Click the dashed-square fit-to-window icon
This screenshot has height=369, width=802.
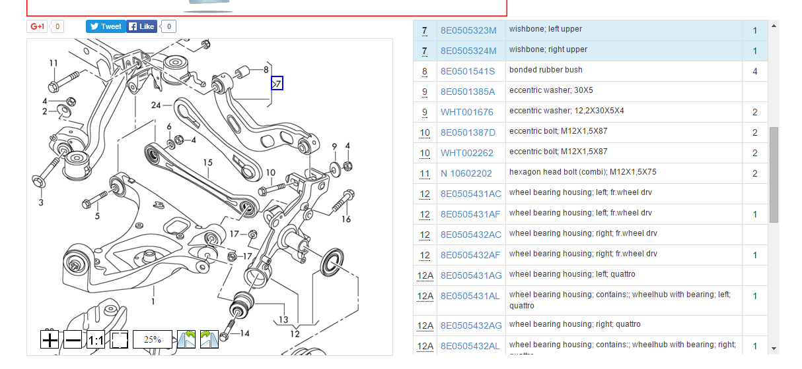(119, 340)
